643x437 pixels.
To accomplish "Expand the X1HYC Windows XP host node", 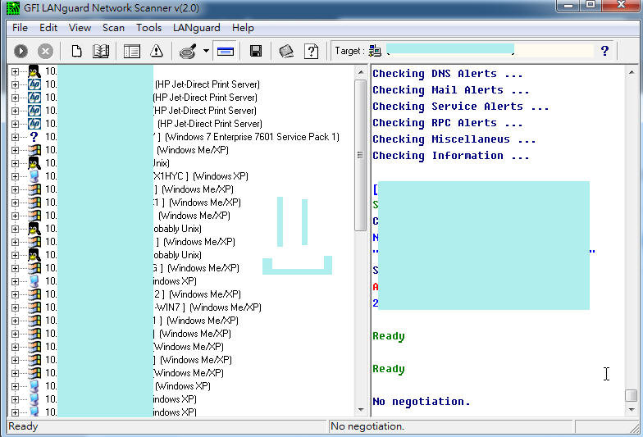I will pyautogui.click(x=15, y=176).
